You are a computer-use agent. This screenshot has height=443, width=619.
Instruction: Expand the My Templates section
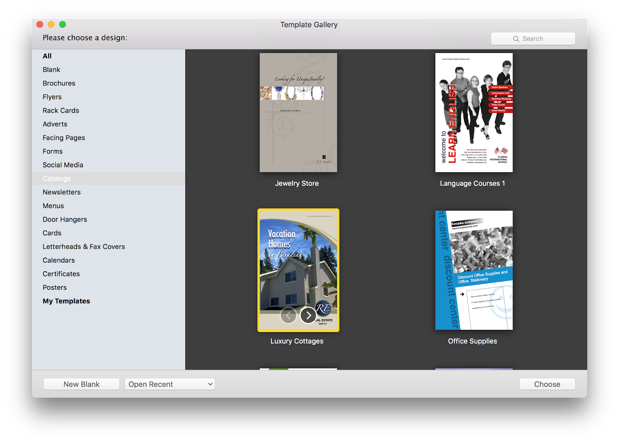[x=66, y=301]
